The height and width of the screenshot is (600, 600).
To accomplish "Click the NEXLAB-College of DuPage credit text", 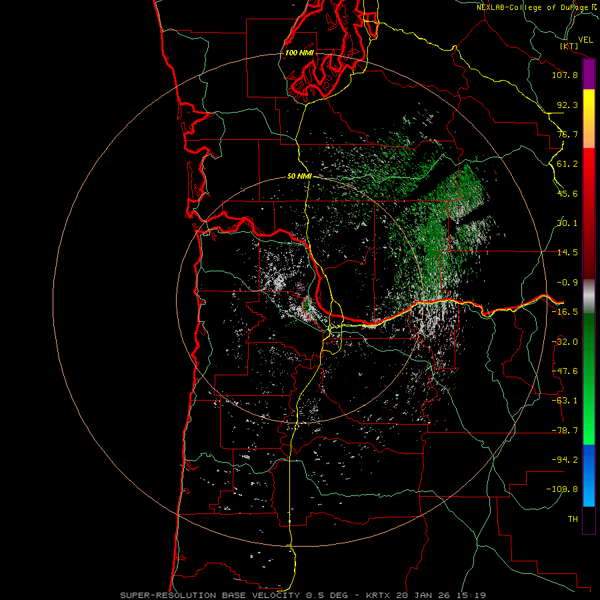I will [533, 7].
